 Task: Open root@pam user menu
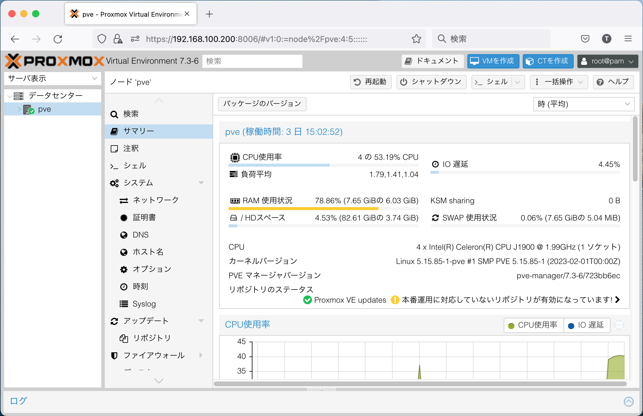point(608,61)
